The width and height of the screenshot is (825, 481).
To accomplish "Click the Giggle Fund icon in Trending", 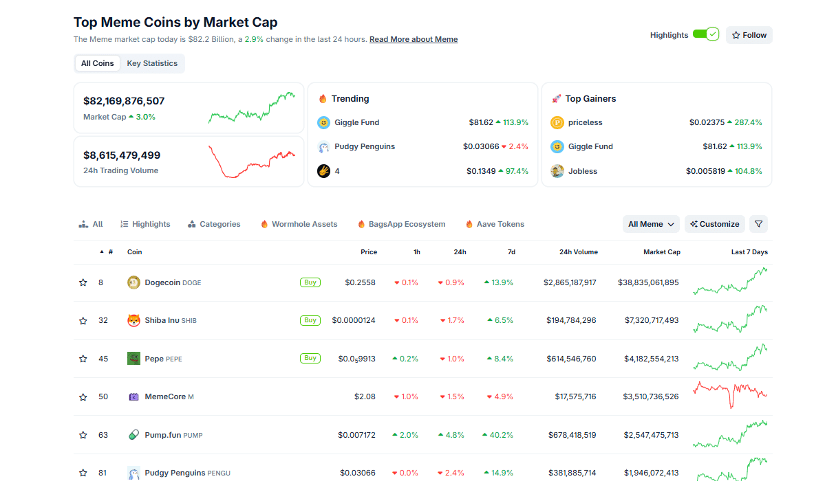I will 323,122.
